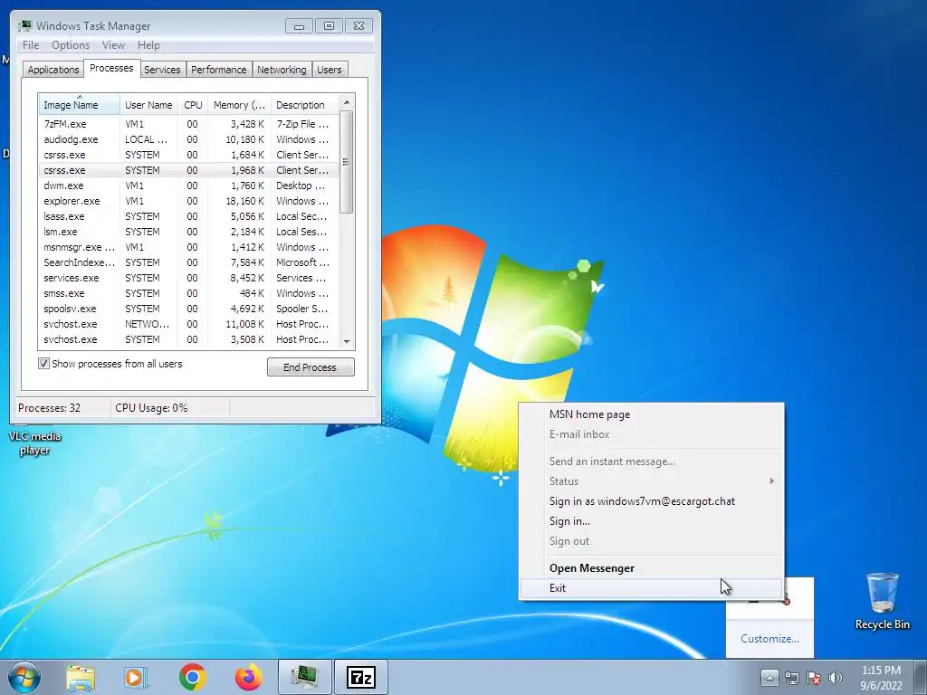Launch Windows Explorer from taskbar
This screenshot has width=927, height=695.
81,677
